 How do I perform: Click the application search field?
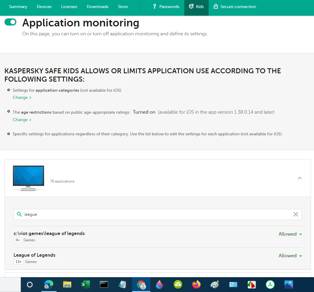(x=158, y=214)
